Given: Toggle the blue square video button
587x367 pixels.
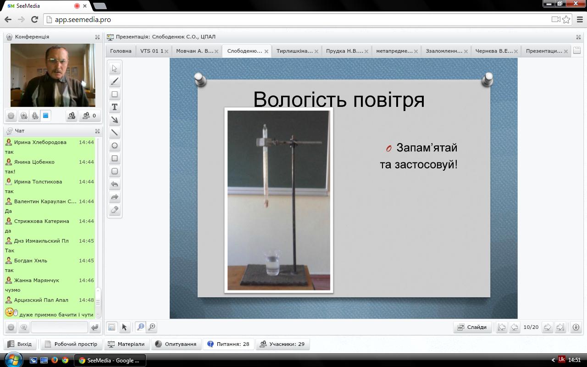Looking at the screenshot, I should coord(46,116).
